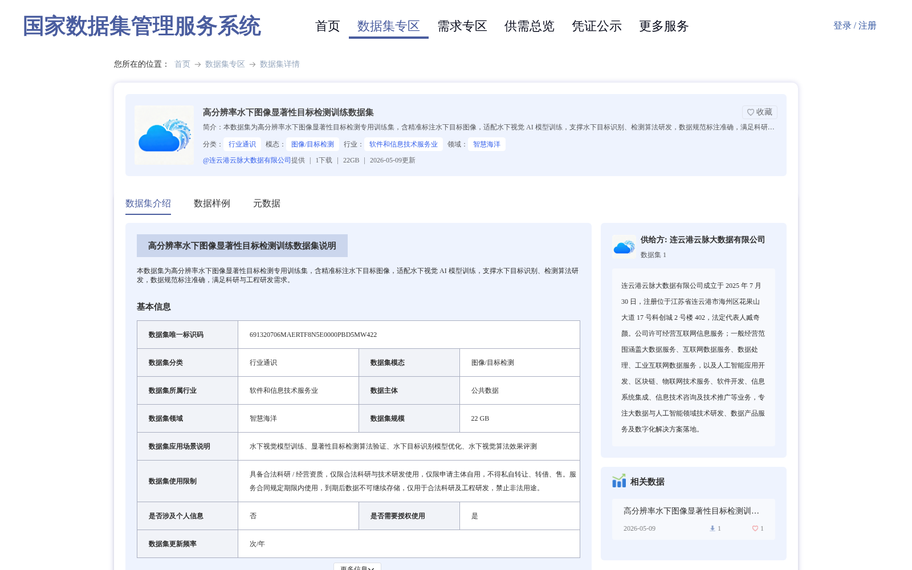Viewport: 912px width, 570px height.
Task: Click the 基本信息 section heading
Action: point(154,307)
